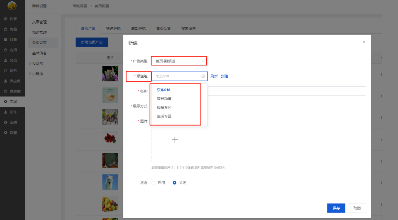Click the dashboard icon labeled 仪表

click(5, 19)
